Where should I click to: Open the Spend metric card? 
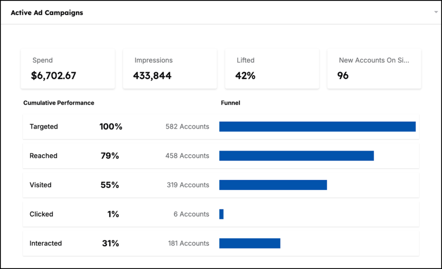(x=68, y=69)
